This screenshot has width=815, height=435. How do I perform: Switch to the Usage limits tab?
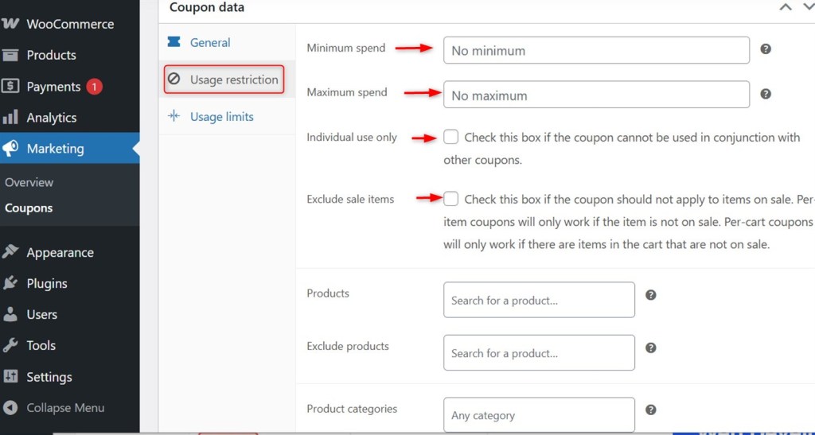click(x=227, y=117)
